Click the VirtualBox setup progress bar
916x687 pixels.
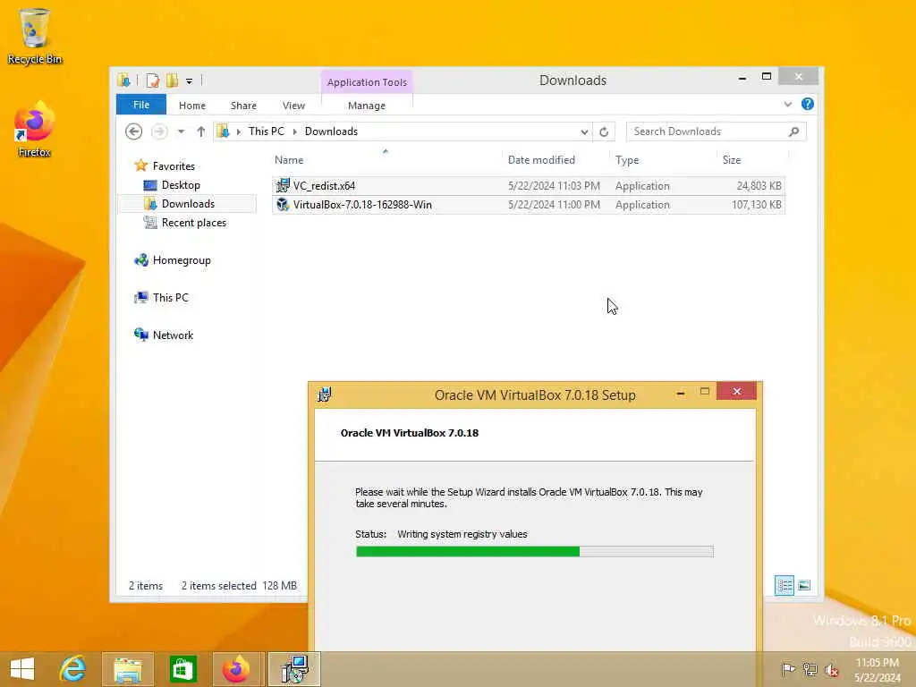(535, 551)
